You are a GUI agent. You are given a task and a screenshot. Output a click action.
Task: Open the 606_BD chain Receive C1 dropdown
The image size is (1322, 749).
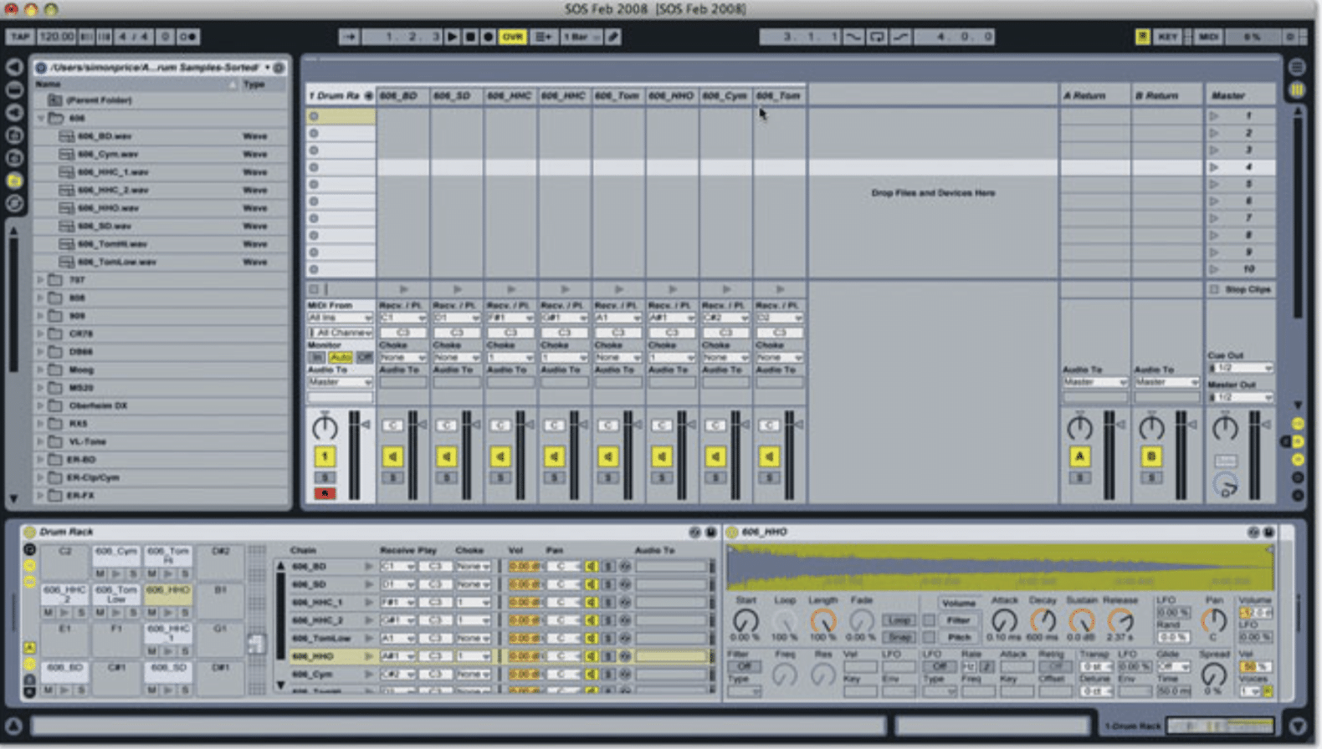coord(397,566)
